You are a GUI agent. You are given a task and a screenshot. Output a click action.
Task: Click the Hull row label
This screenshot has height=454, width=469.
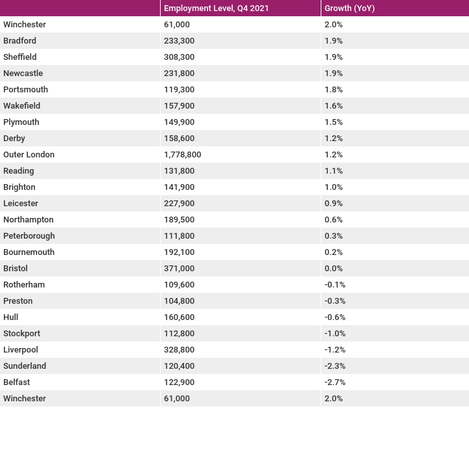(x=10, y=317)
